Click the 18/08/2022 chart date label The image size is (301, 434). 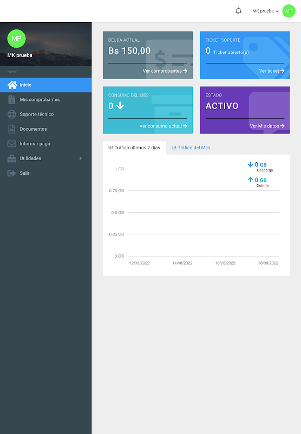tap(268, 263)
